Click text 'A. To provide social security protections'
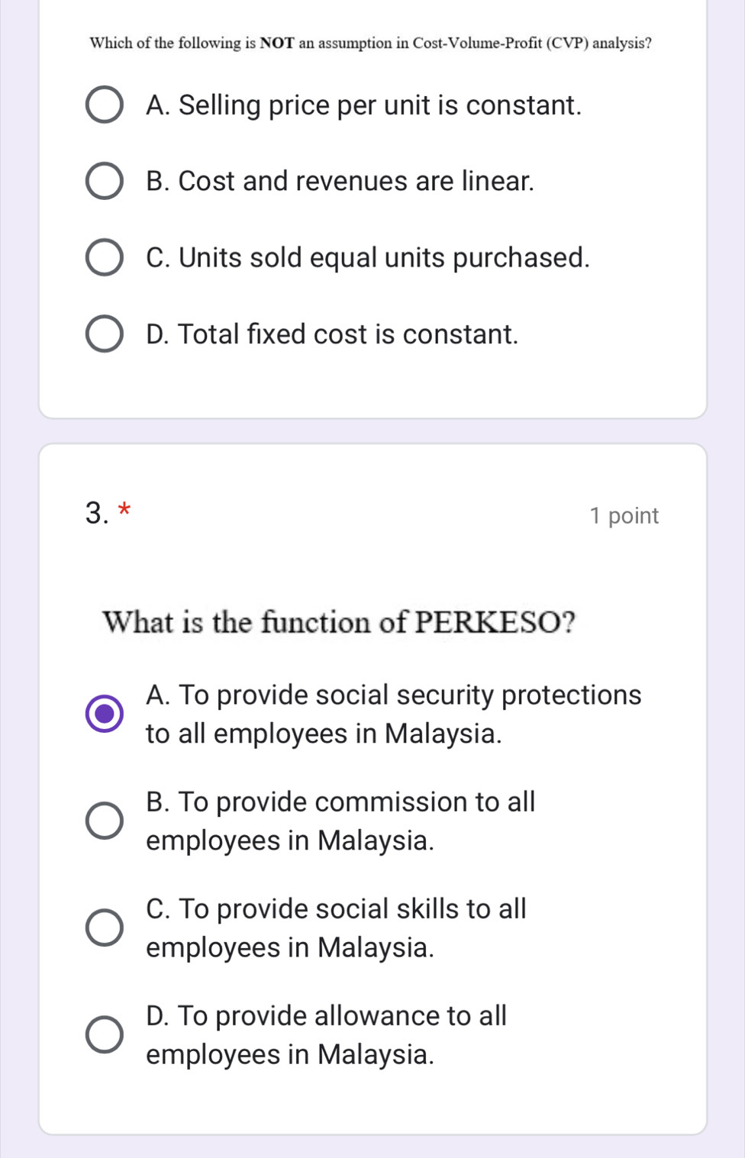Screen dimensions: 745x1158 393,695
